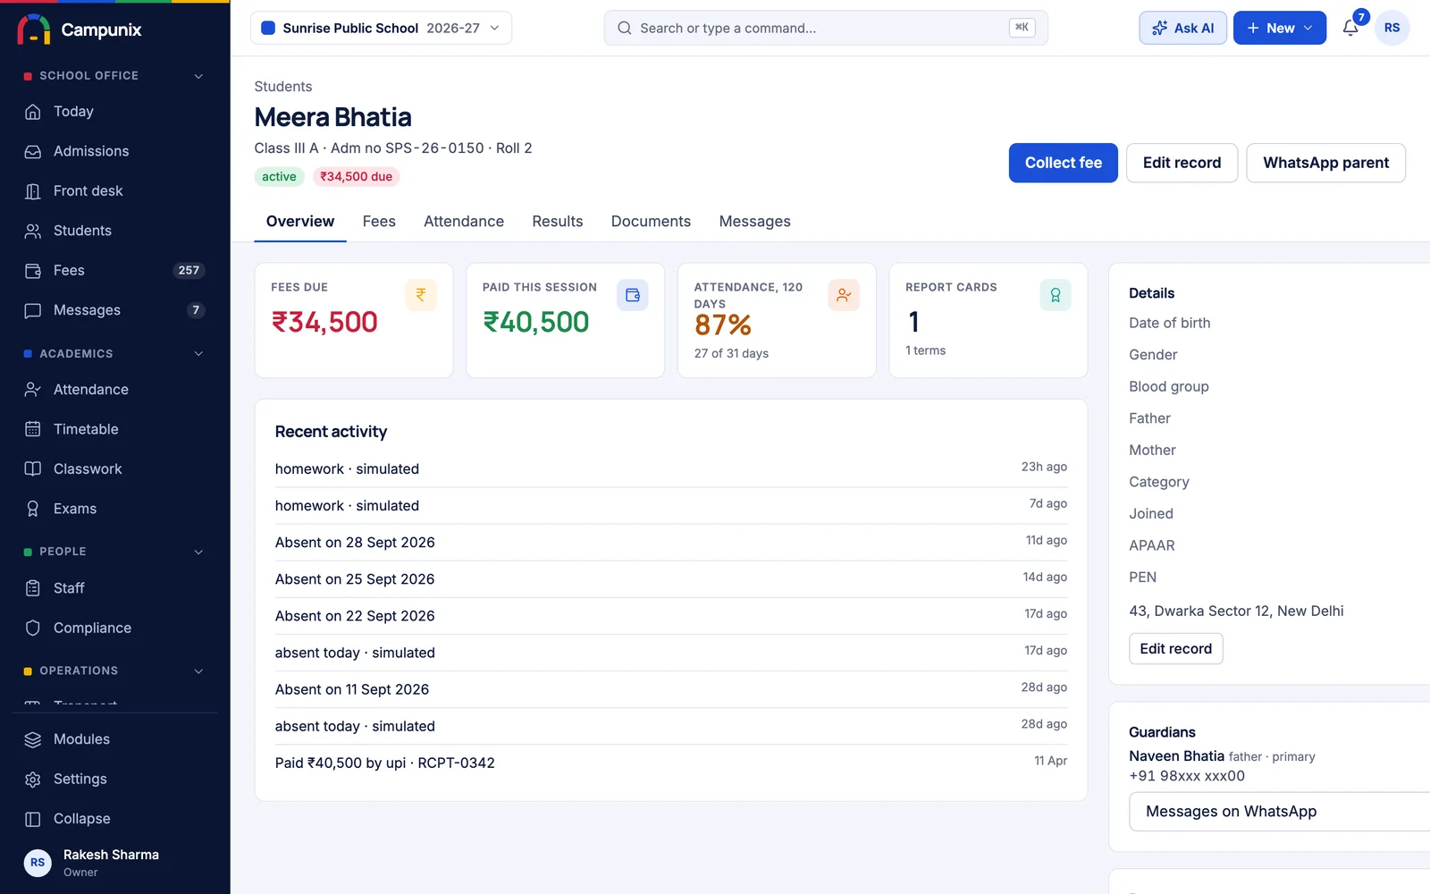1430x894 pixels.
Task: Focus the search or command field
Action: click(x=826, y=28)
